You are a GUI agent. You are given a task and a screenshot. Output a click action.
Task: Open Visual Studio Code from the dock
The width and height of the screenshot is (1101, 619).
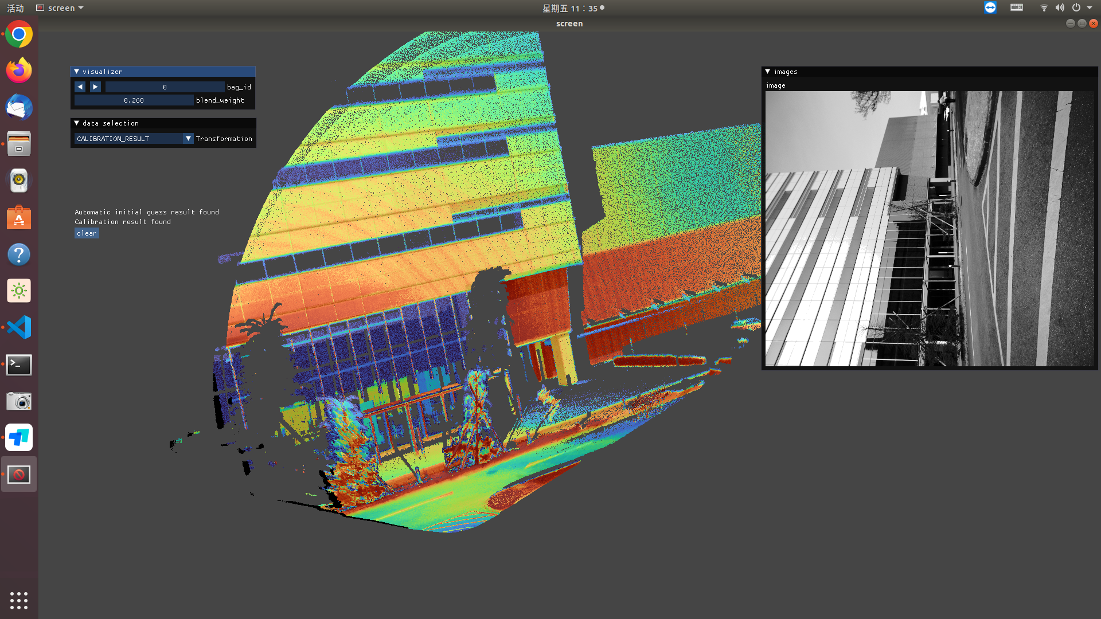pyautogui.click(x=18, y=327)
